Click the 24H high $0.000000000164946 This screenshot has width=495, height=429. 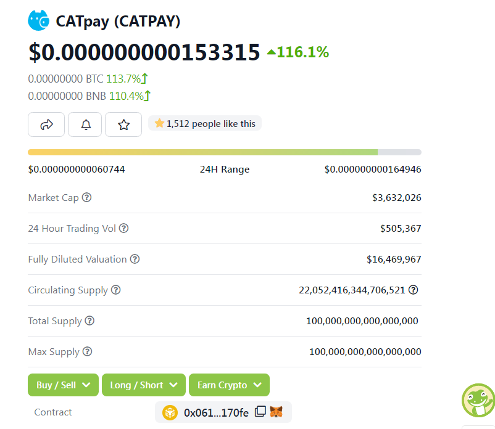pos(373,170)
